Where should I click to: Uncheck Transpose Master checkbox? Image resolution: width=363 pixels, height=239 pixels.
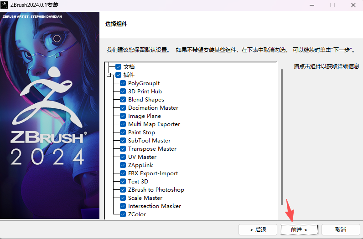(x=123, y=148)
